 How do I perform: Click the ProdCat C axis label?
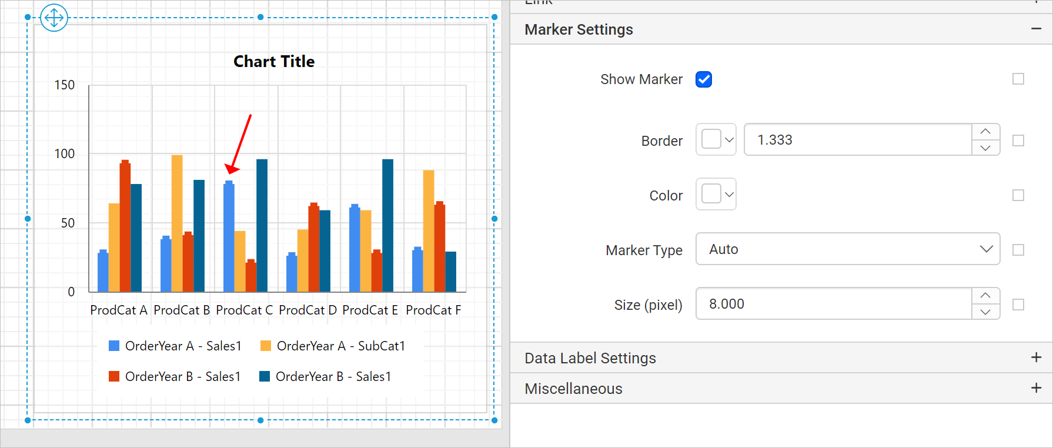pyautogui.click(x=245, y=310)
